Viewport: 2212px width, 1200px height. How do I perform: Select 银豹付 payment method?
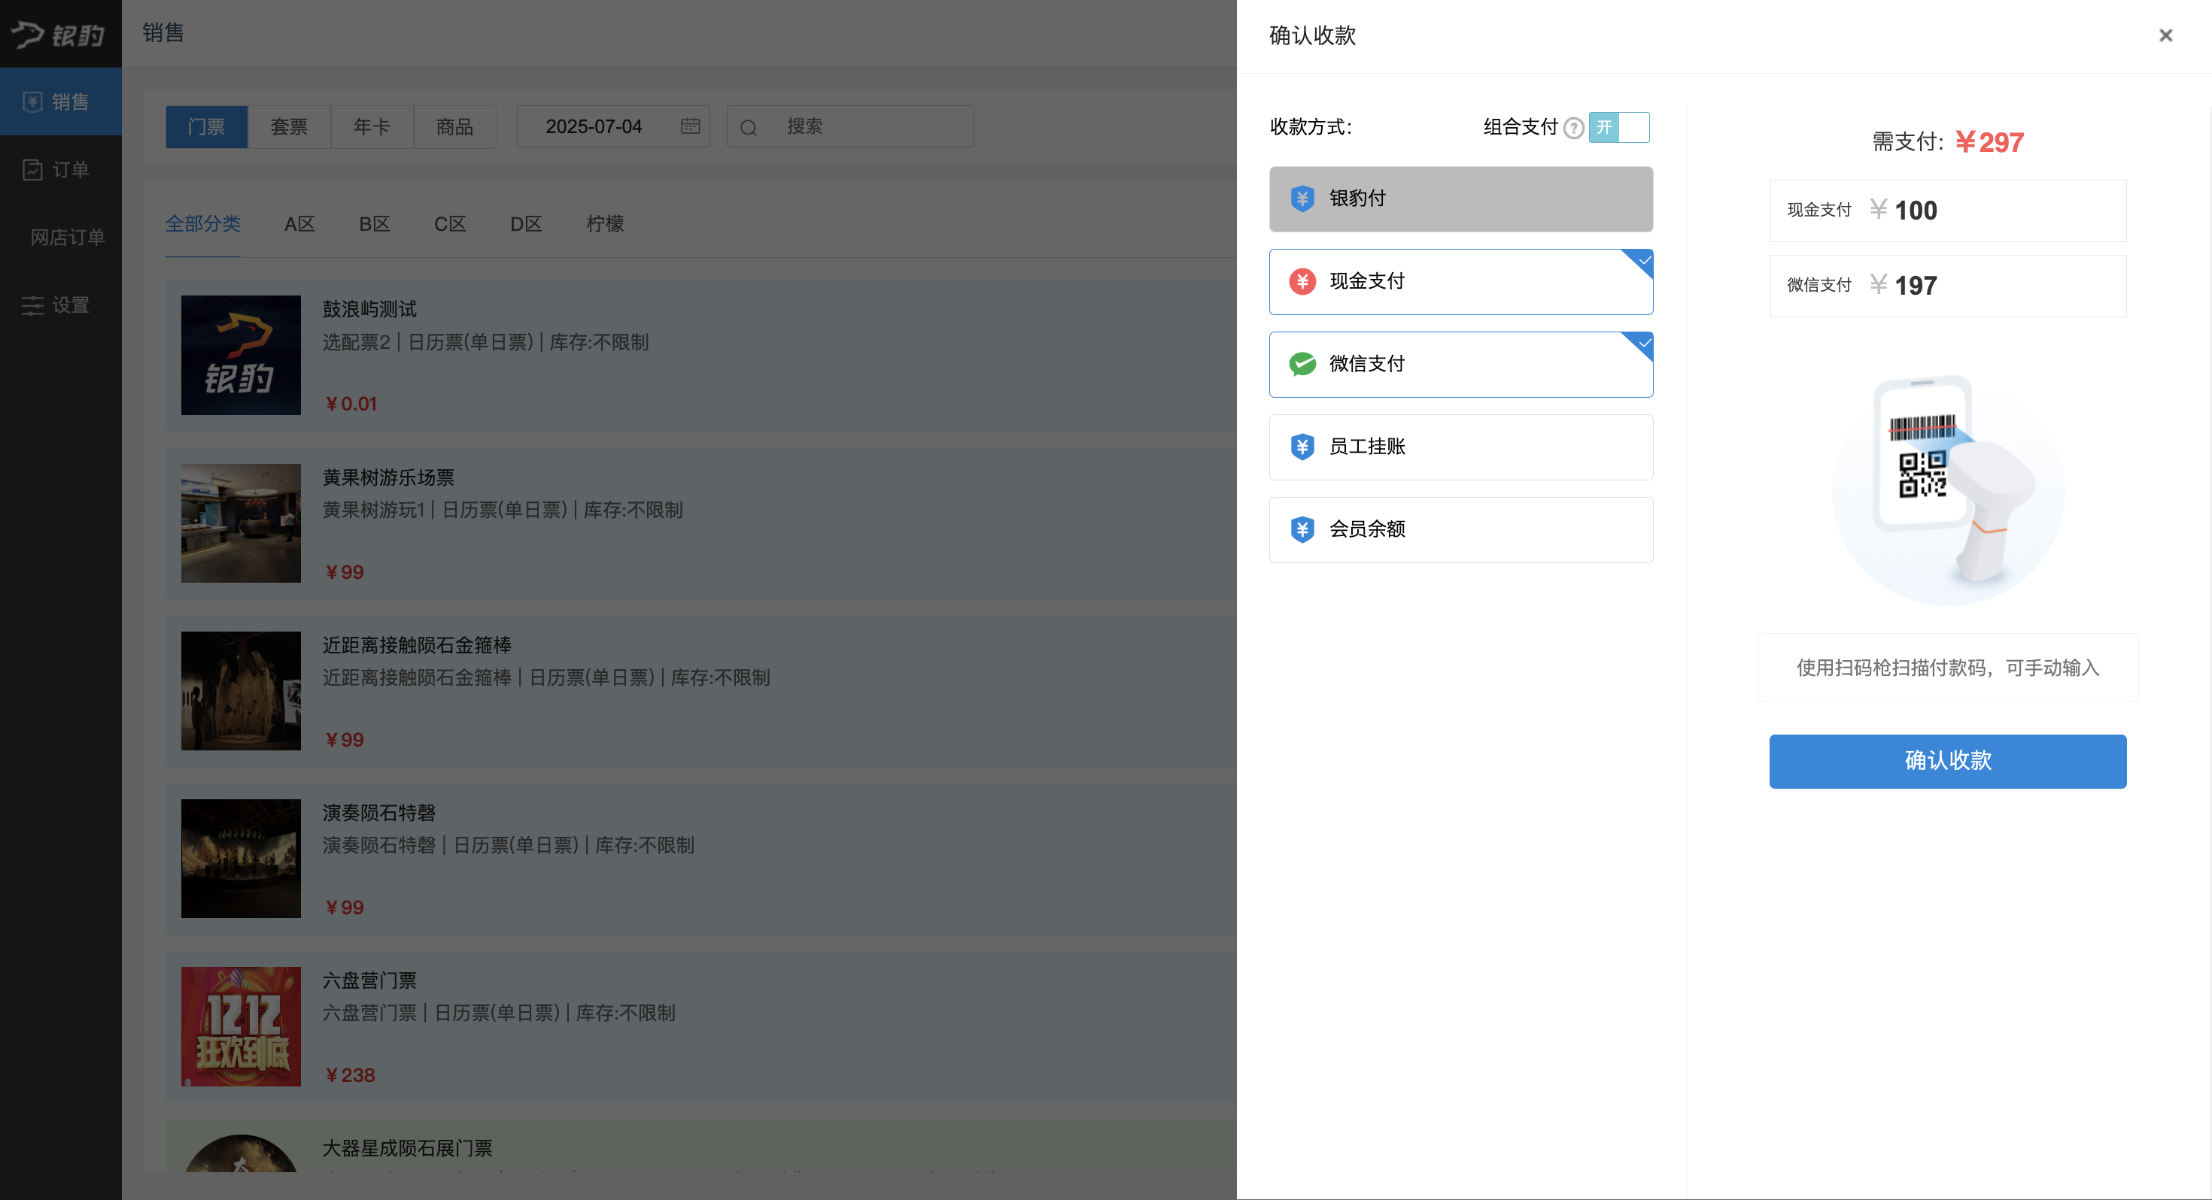click(1460, 199)
